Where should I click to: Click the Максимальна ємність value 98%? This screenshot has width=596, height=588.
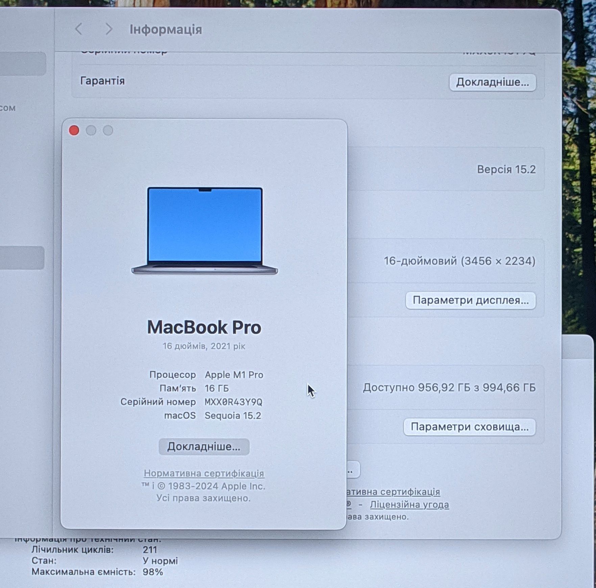(152, 572)
